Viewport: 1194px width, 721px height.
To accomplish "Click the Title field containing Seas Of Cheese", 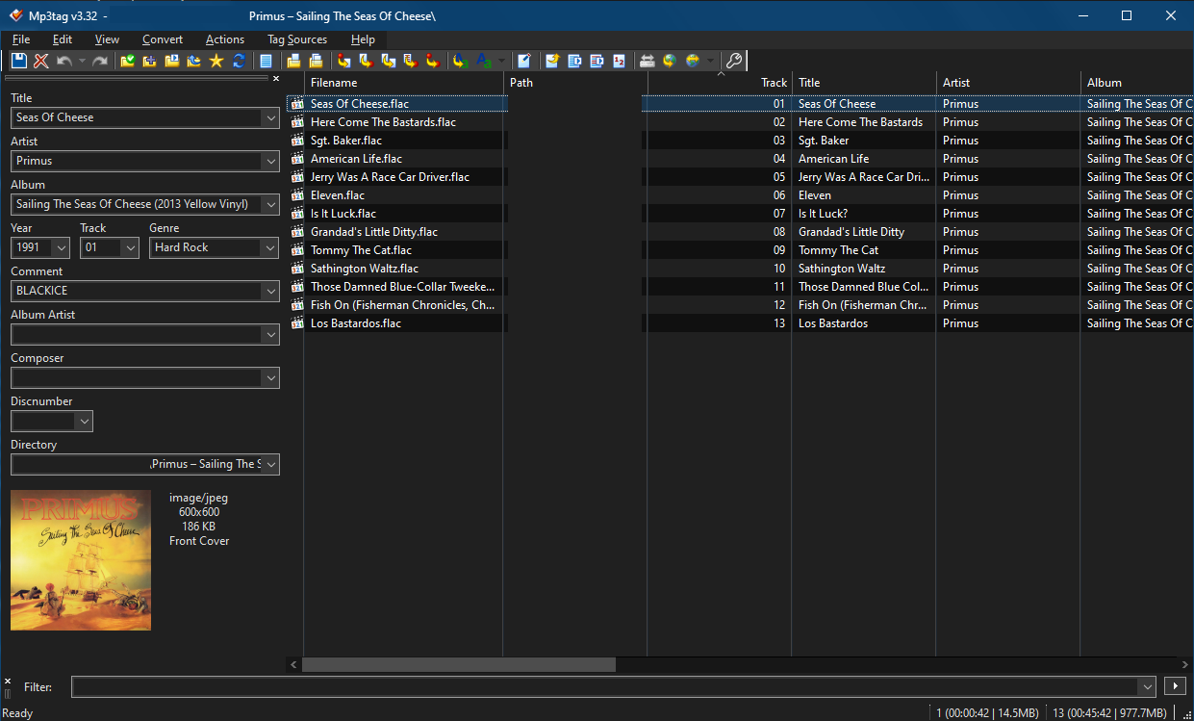I will pos(136,117).
